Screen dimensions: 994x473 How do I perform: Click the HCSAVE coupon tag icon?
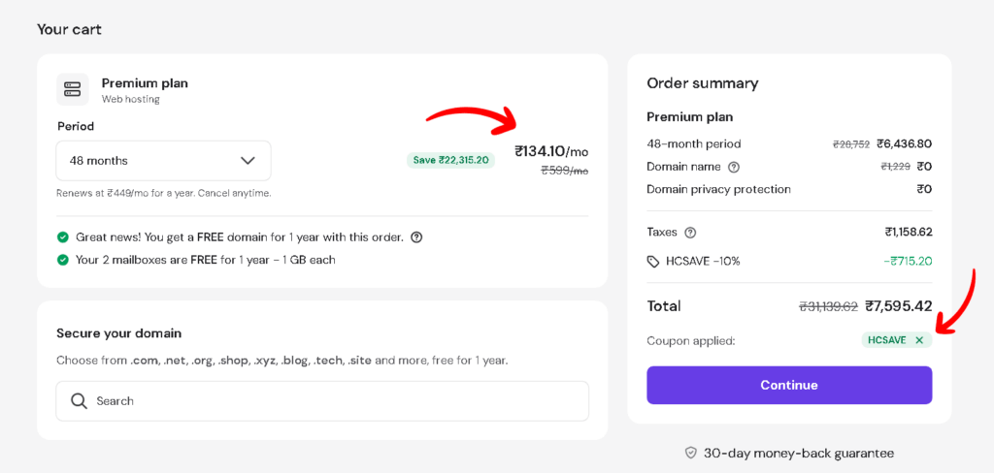[x=653, y=261]
